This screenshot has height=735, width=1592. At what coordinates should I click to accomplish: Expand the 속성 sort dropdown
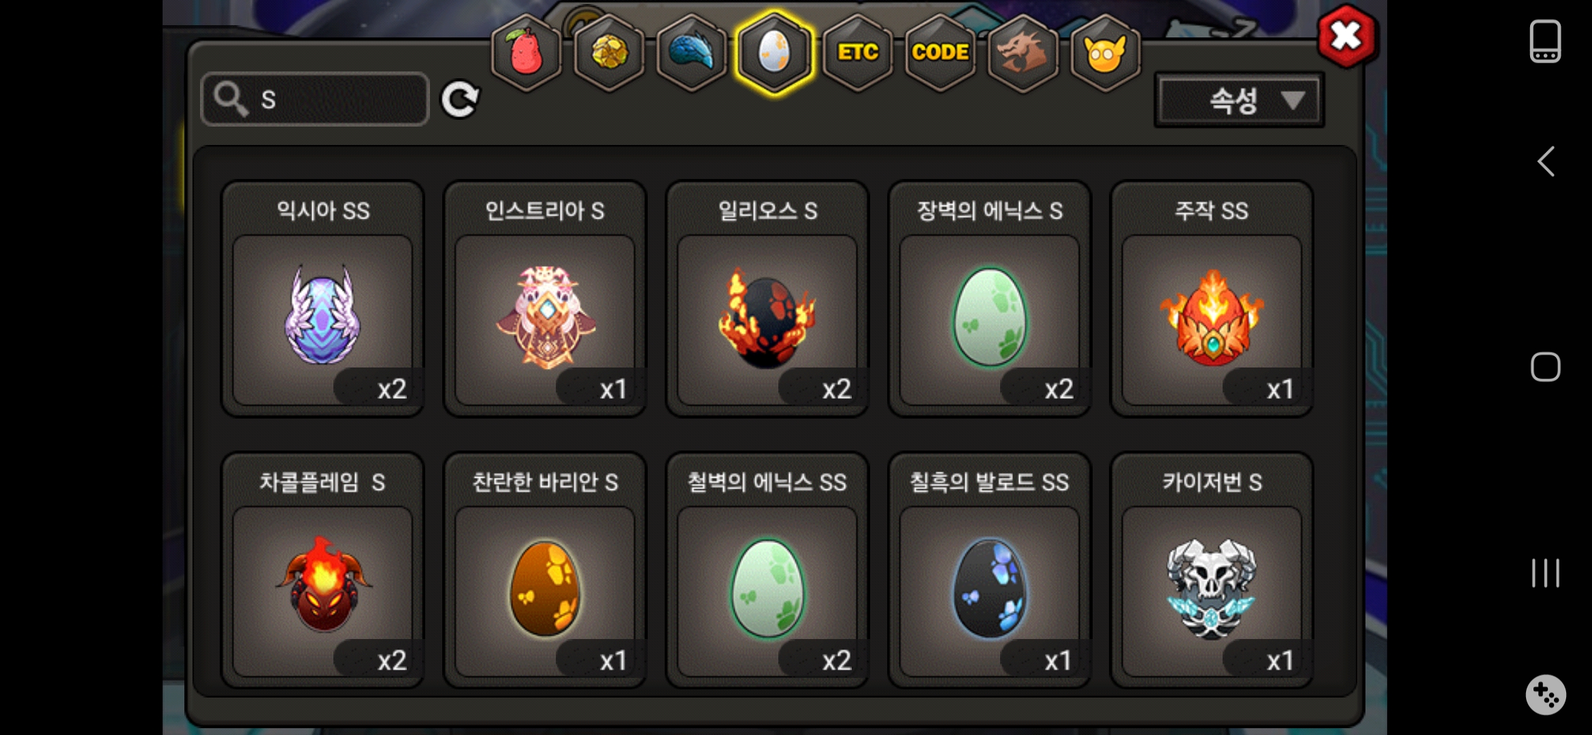coord(1239,100)
